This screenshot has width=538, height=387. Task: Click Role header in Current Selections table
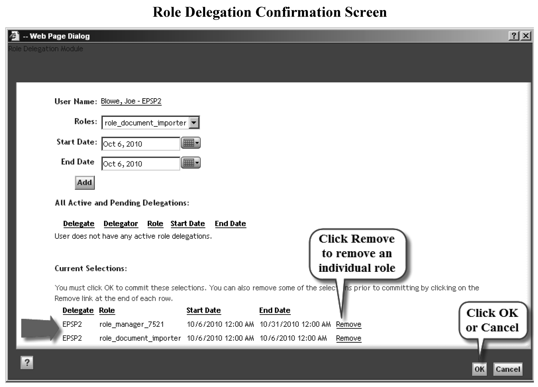(x=107, y=310)
